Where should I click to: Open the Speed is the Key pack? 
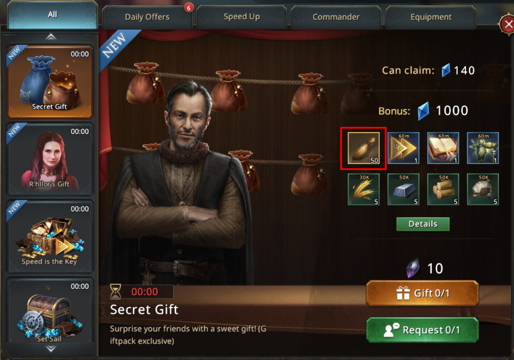(x=50, y=236)
